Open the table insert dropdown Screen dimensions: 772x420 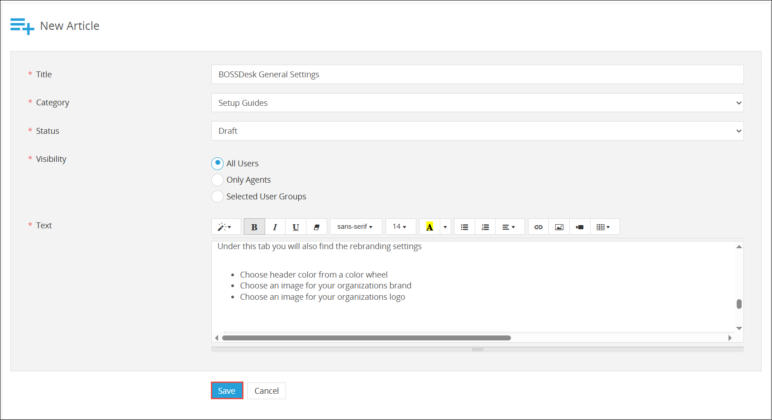click(605, 227)
